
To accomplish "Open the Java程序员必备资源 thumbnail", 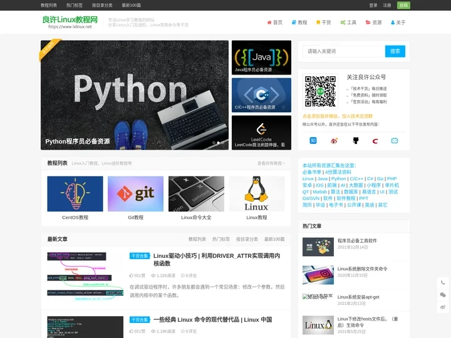I will [261, 58].
